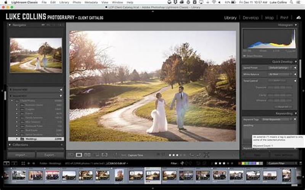Open the Saved Preset Default Settings dropdown

[280, 68]
